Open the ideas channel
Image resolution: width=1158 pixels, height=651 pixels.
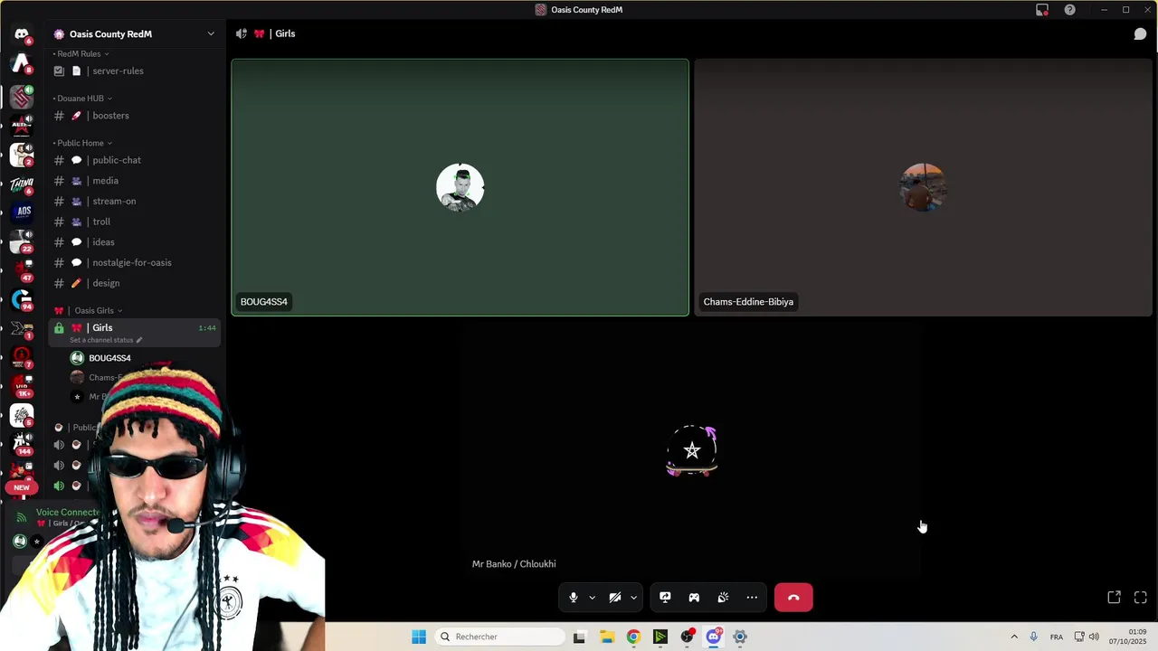pyautogui.click(x=135, y=242)
